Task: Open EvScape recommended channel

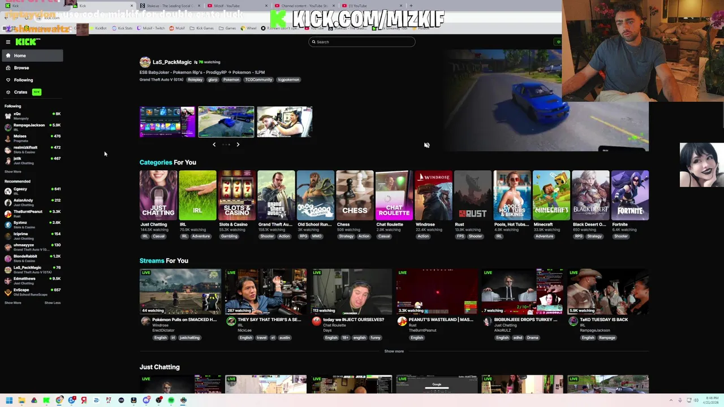Action: point(32,292)
